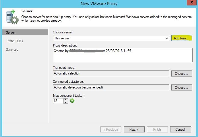Image resolution: width=198 pixels, height=137 pixels.
Task: Select the Summary step in sidebar
Action: 12,50
